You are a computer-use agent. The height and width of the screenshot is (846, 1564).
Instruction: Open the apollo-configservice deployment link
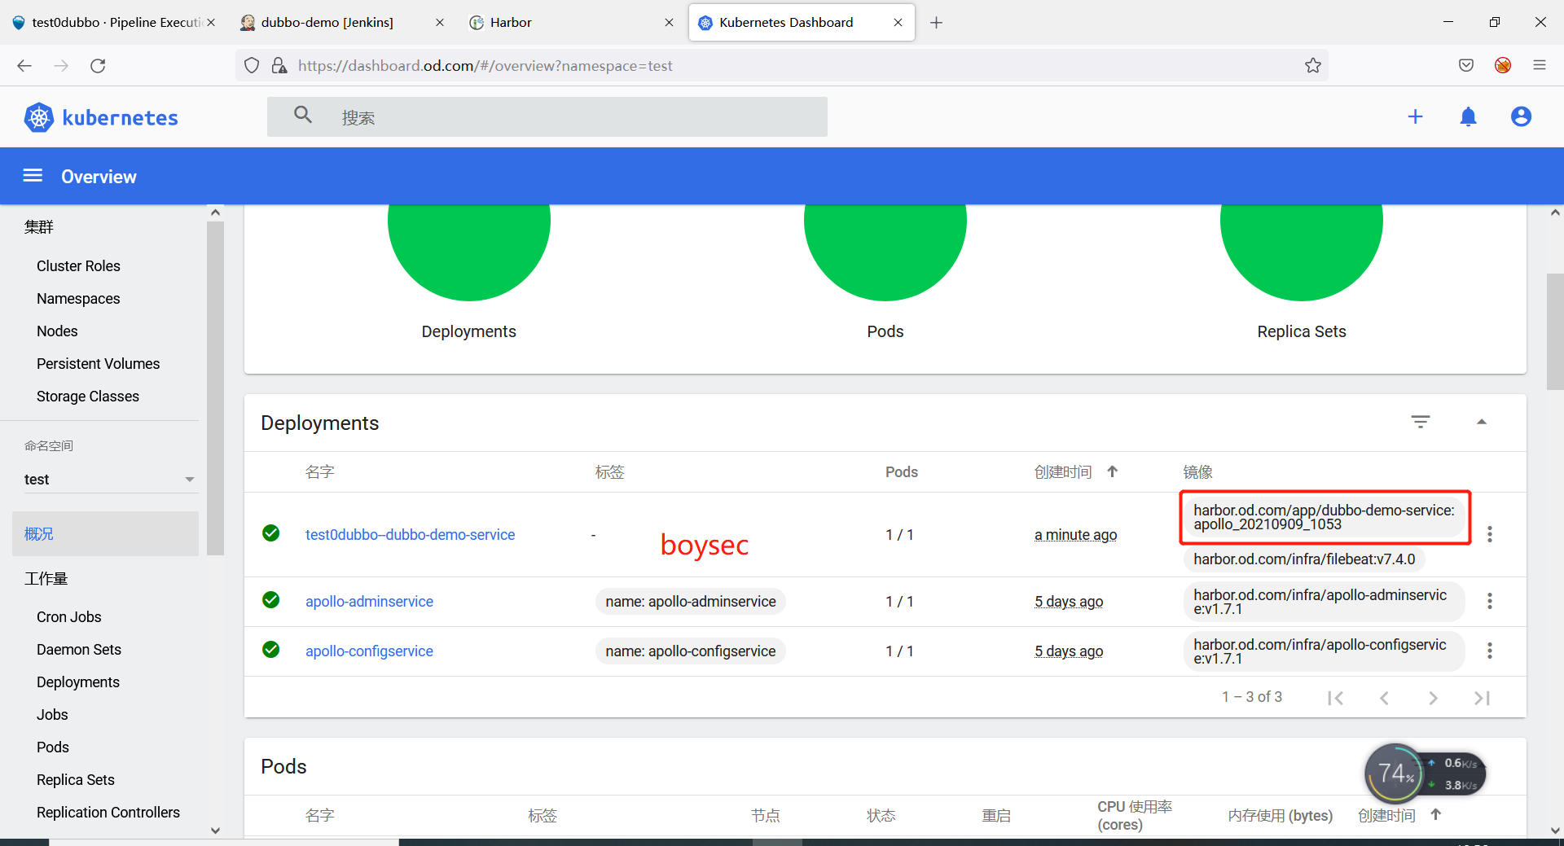coord(369,651)
